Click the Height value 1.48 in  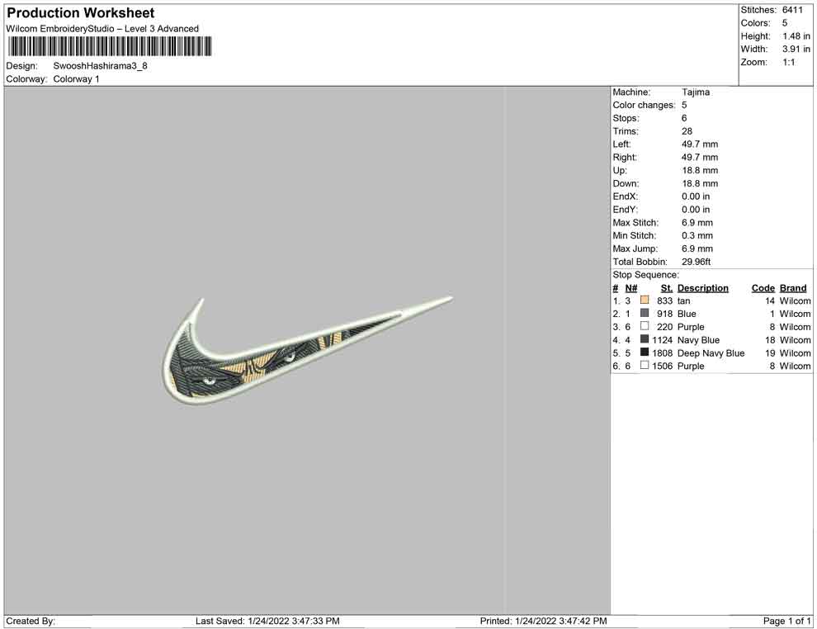pos(796,36)
